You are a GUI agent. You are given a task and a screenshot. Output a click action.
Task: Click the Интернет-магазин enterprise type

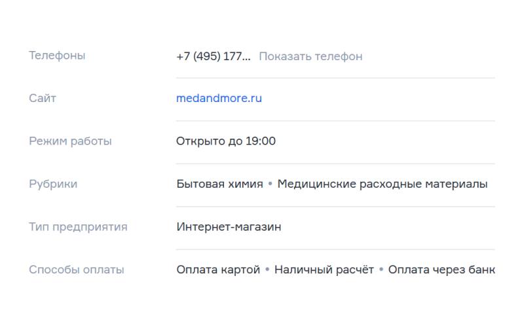coord(229,227)
